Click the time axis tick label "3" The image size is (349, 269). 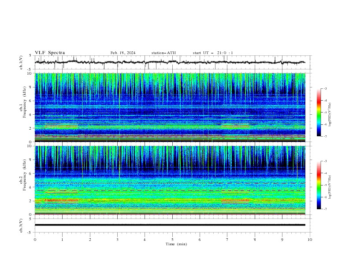click(x=117, y=240)
